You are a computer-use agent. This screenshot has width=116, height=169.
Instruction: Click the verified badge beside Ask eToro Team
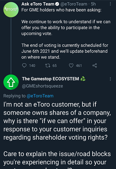tap(57, 4)
